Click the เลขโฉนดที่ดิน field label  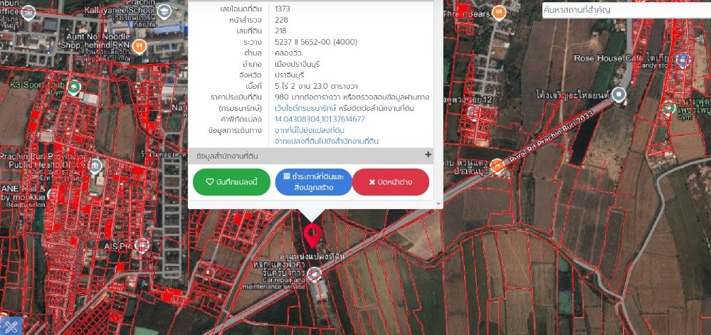click(x=243, y=9)
